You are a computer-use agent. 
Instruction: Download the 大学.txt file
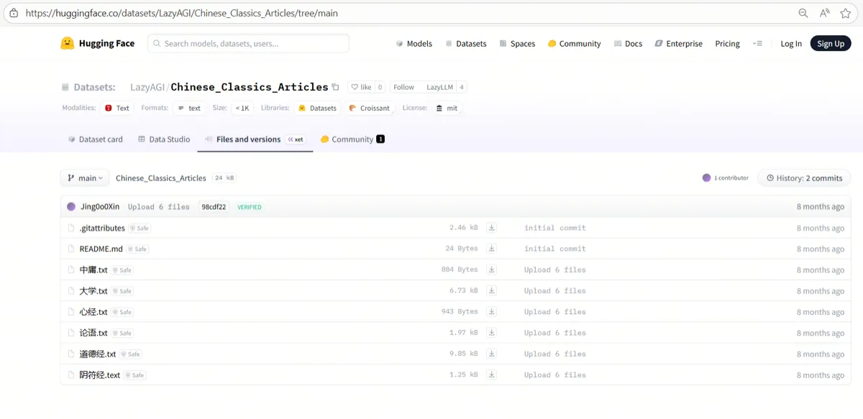click(x=491, y=290)
